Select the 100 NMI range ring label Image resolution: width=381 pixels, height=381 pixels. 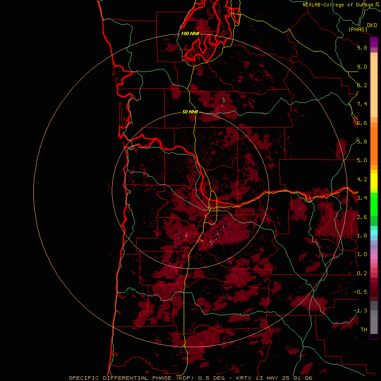190,33
